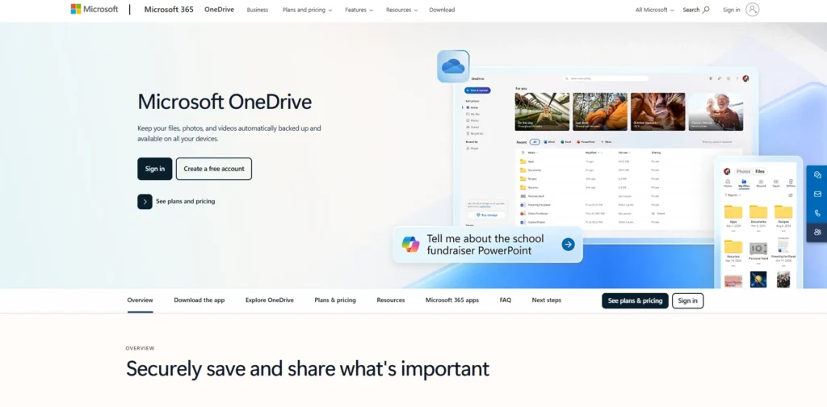Jump to the FAQ tab
The image size is (827, 407).
click(506, 300)
